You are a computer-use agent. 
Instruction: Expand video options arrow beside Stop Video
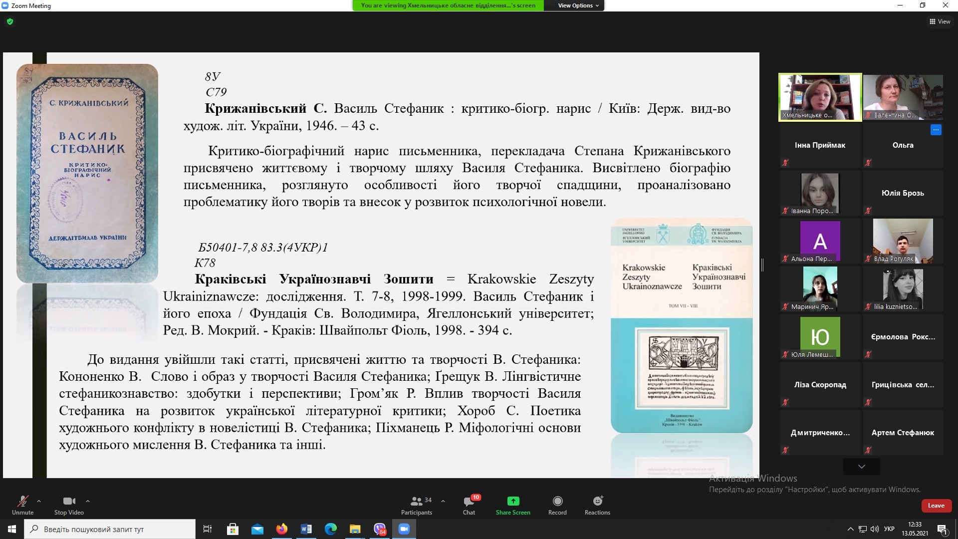[88, 501]
